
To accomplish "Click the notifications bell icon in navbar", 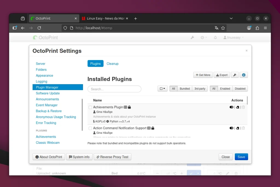I will click(215, 38).
